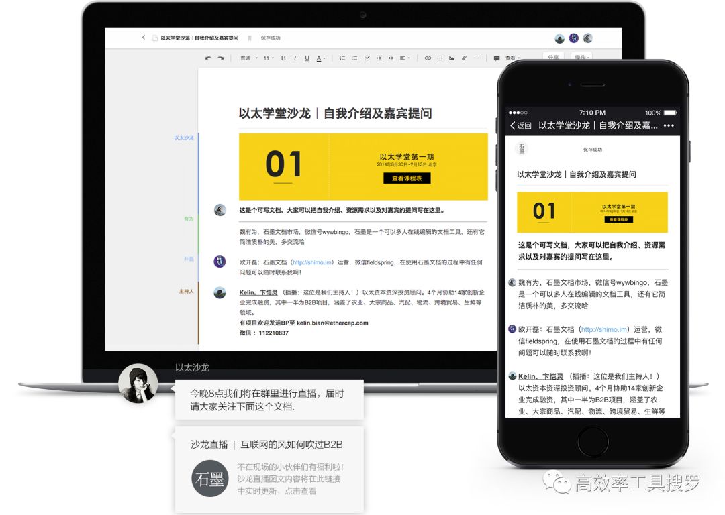Click the purple avatar beside 欧开磊 paragraph
Viewport: 725px width, 515px height.
pos(220,262)
